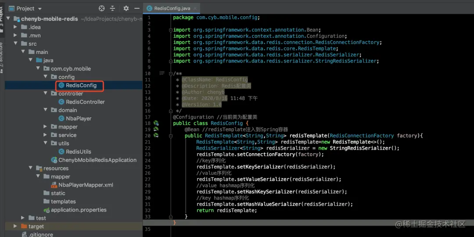Viewport: 474px width, 237px height.
Task: Click return redisTemplate statement
Action: coord(226,210)
